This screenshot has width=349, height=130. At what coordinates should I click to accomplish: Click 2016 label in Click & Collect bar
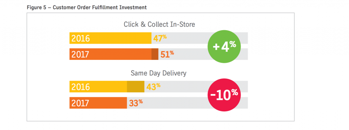tap(80, 39)
